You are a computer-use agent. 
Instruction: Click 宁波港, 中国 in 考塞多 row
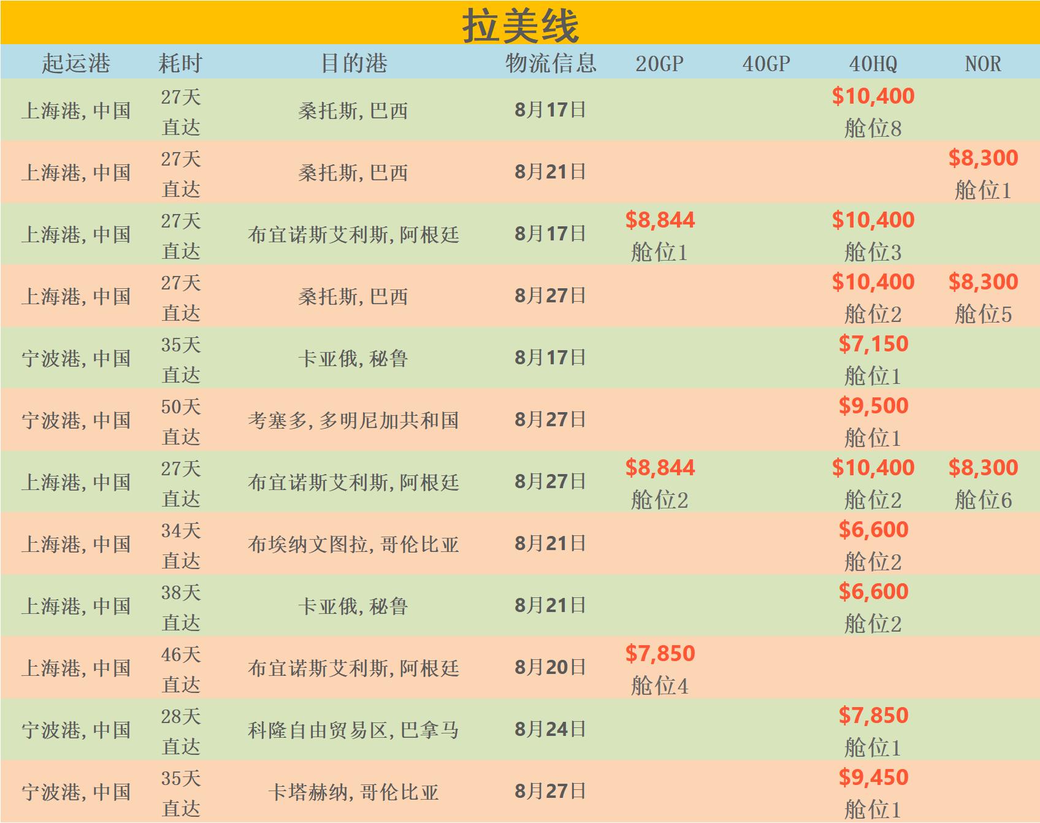pyautogui.click(x=76, y=420)
